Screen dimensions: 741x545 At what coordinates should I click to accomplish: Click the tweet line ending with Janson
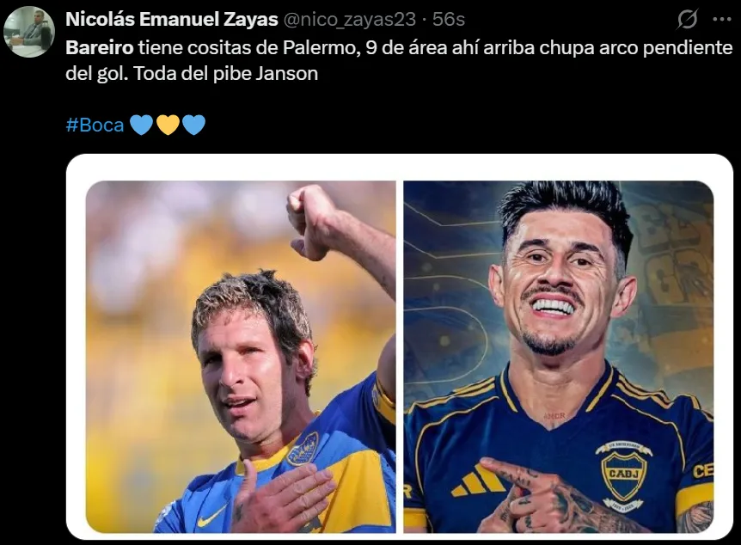click(192, 74)
